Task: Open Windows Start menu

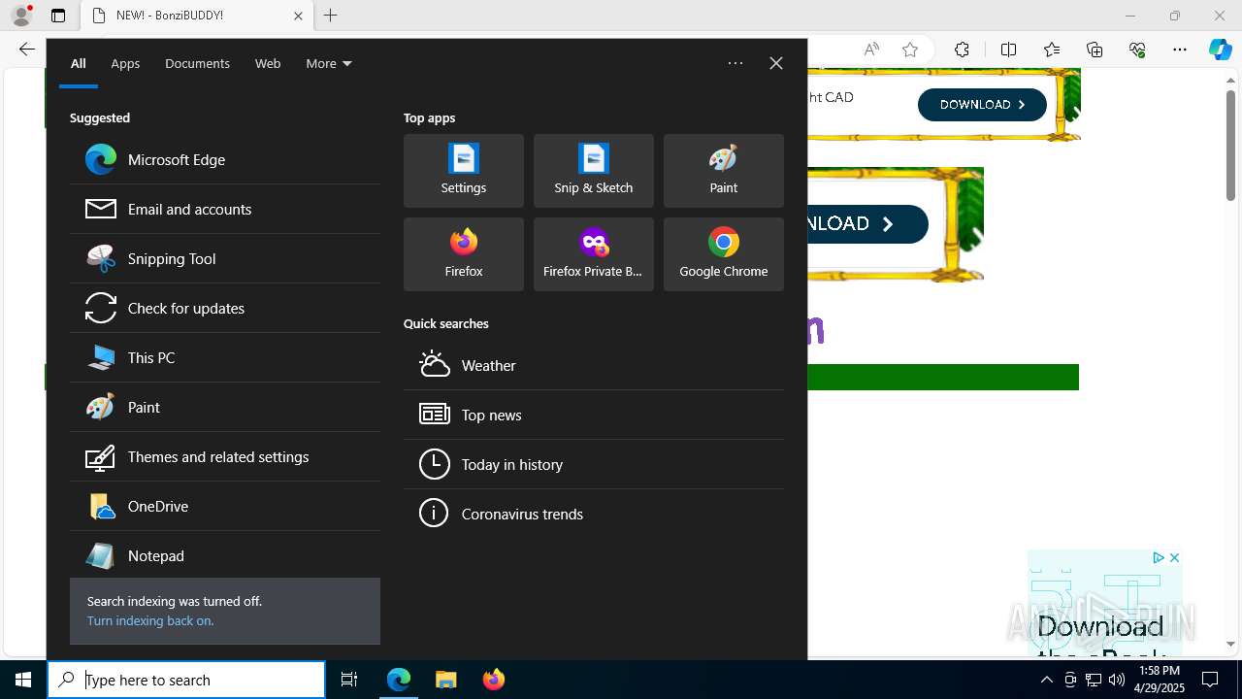Action: (x=23, y=680)
